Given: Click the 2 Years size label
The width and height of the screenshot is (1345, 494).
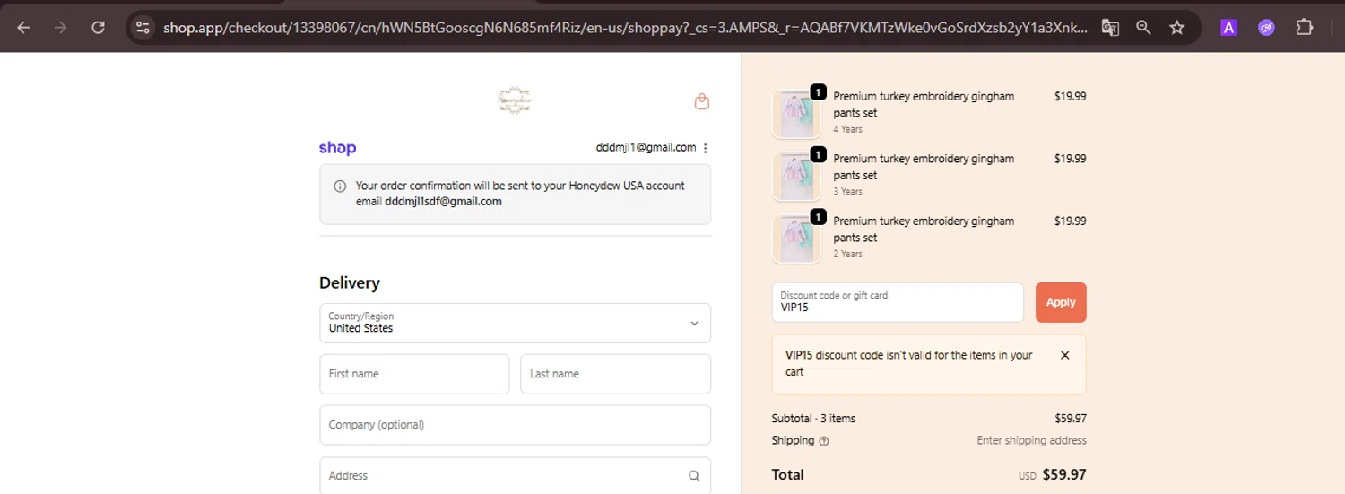Looking at the screenshot, I should tap(847, 254).
